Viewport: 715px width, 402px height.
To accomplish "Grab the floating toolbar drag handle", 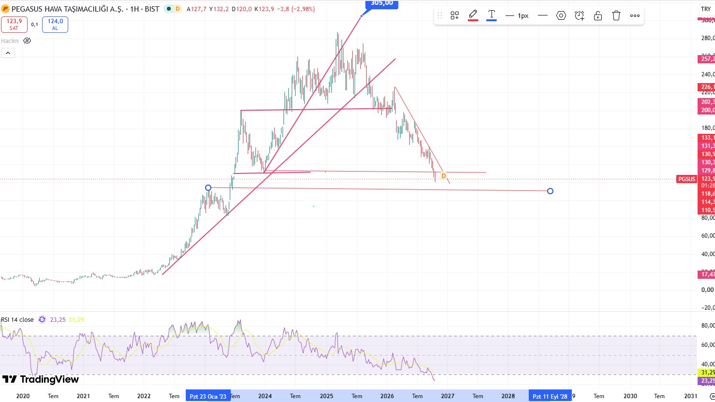I will 440,15.
